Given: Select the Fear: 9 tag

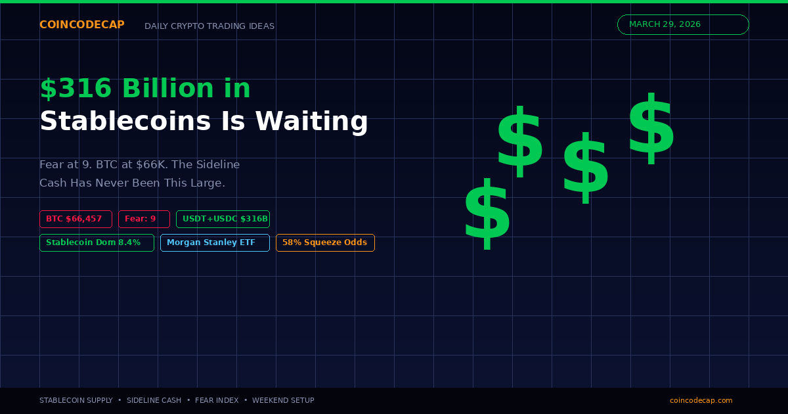Looking at the screenshot, I should [144, 219].
